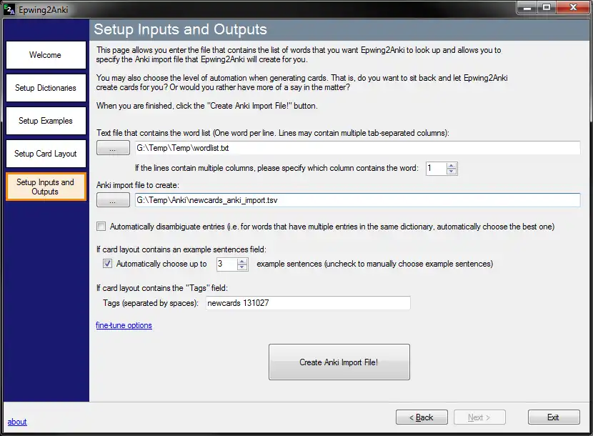This screenshot has width=593, height=436.
Task: Click the disabled Next button
Action: tap(479, 417)
